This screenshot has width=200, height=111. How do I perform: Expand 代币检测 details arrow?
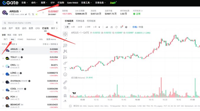coord(142,11)
